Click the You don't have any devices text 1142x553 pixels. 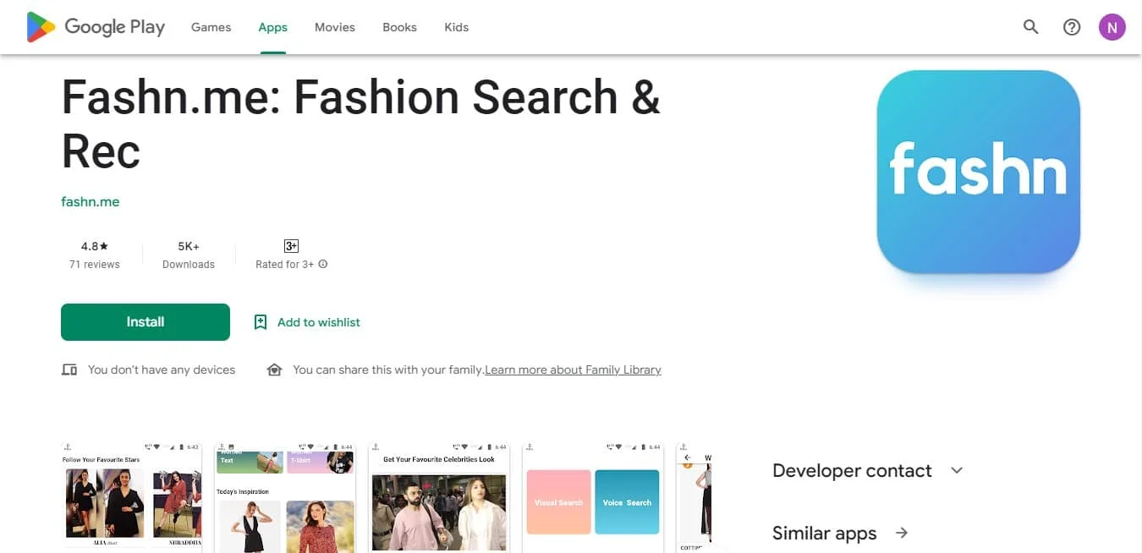(x=162, y=370)
